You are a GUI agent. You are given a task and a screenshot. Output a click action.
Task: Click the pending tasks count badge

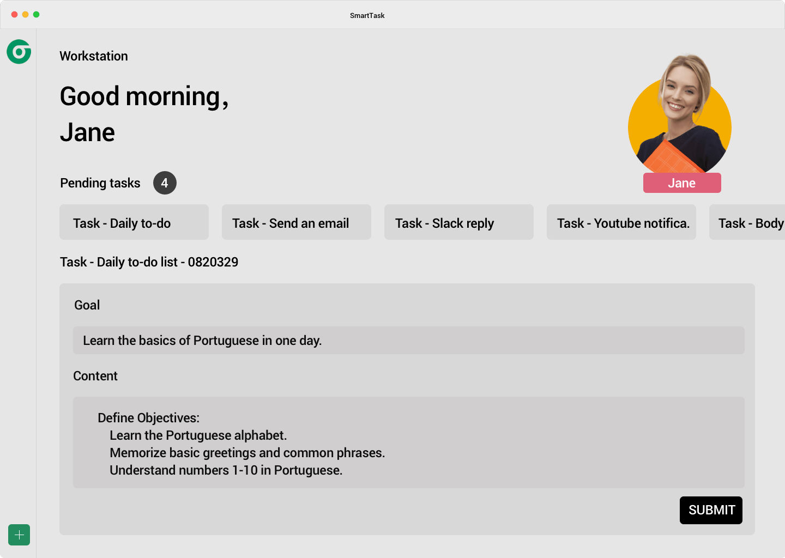[x=165, y=183]
